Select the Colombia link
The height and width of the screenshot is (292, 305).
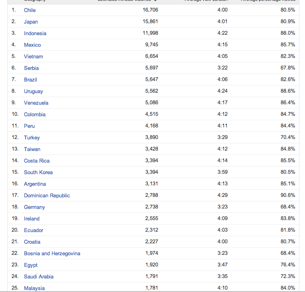point(35,114)
